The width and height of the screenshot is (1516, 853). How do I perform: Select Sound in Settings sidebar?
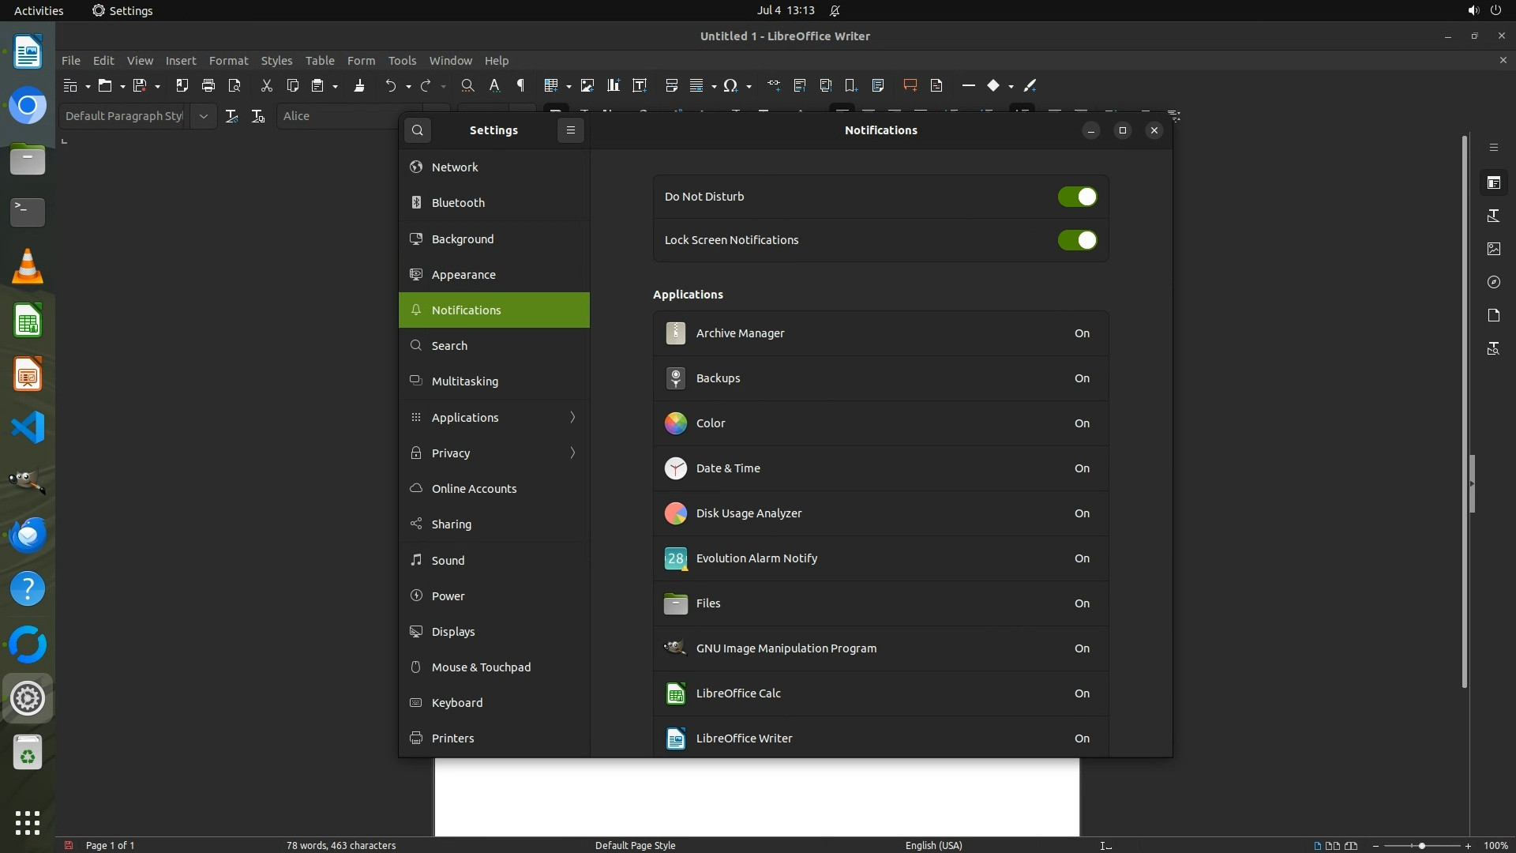[x=448, y=560]
